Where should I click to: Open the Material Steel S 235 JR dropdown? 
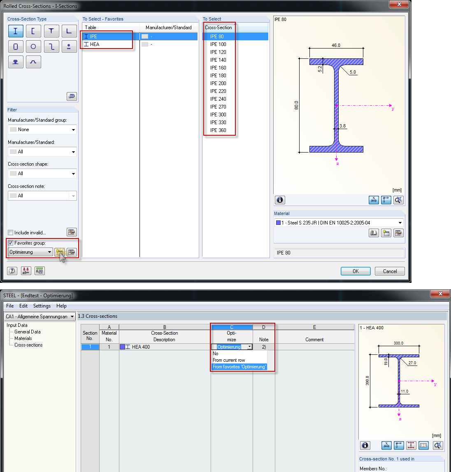tap(339, 223)
